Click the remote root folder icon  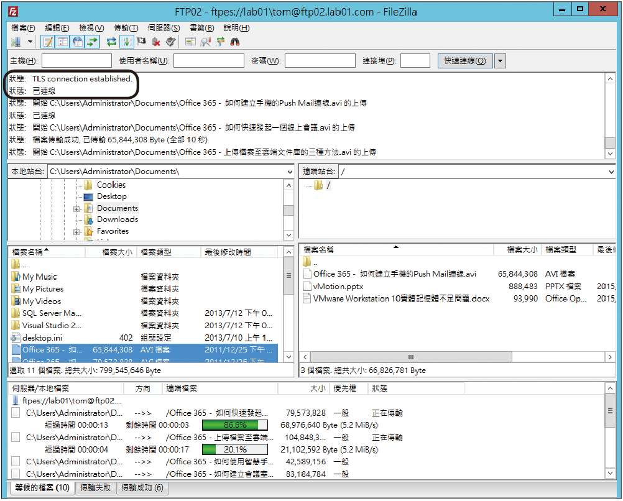tap(318, 185)
